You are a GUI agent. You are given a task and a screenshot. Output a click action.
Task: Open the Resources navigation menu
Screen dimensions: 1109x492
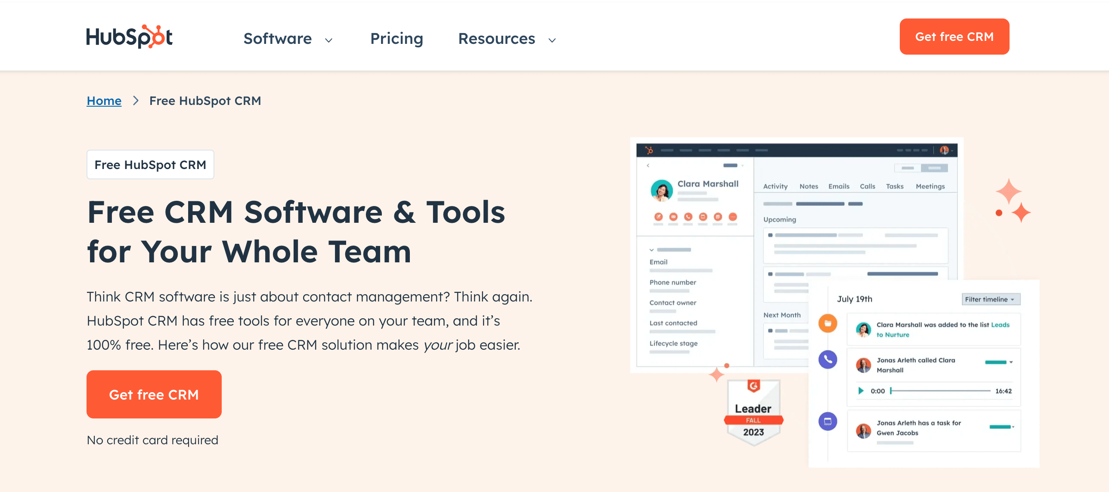(496, 39)
